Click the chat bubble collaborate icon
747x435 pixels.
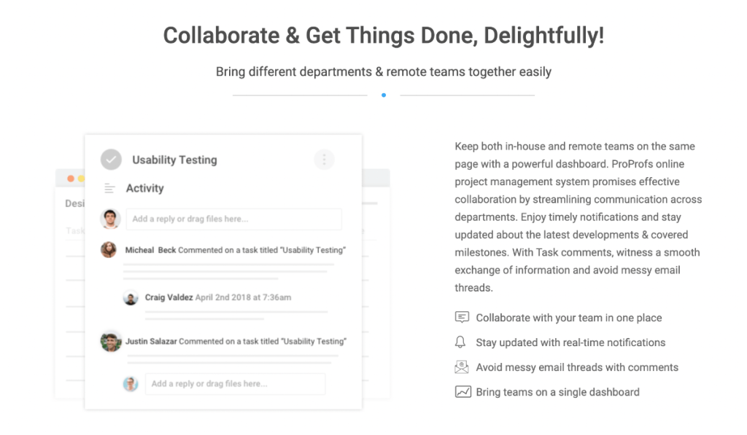point(462,317)
